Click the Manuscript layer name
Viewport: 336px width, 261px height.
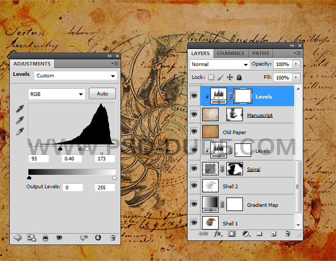(x=259, y=115)
